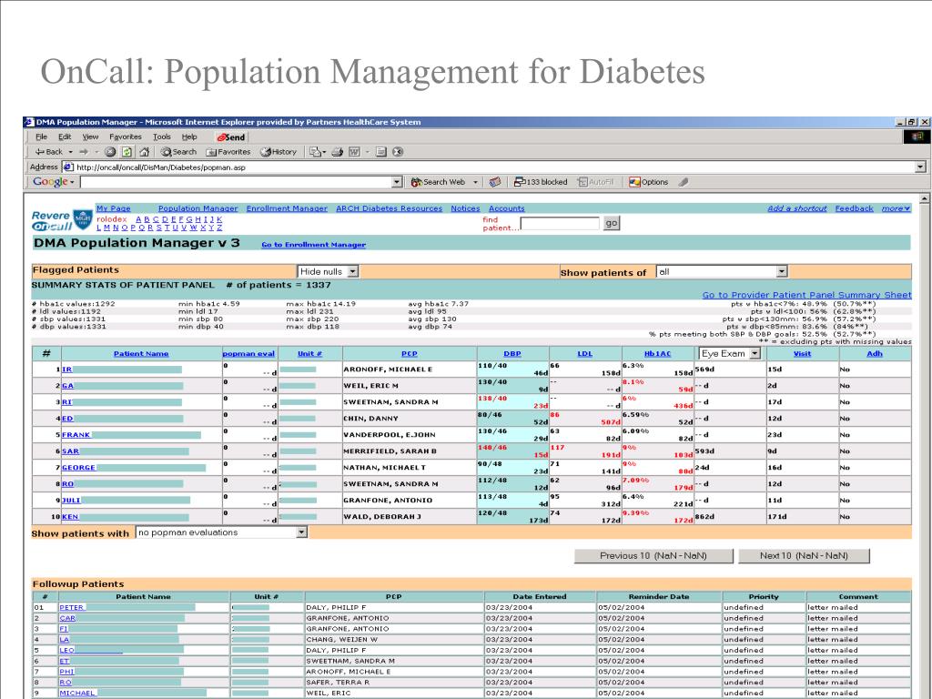Open the Favorites menu in the menu bar
This screenshot has width=932, height=699.
coord(126,137)
